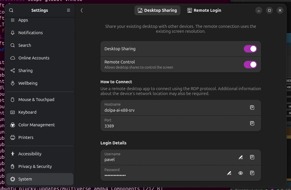
Task: Turn off the Desktop Sharing switch
Action: click(x=250, y=49)
